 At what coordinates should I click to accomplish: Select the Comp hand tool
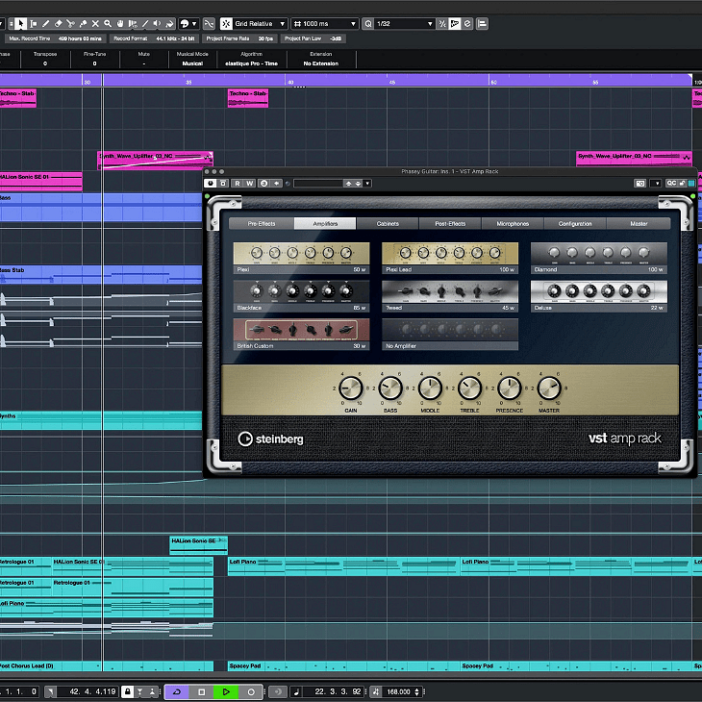click(120, 24)
